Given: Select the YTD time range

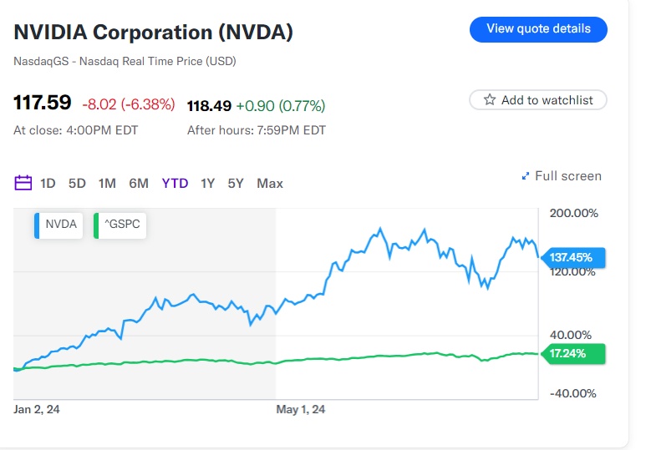Looking at the screenshot, I should [175, 183].
